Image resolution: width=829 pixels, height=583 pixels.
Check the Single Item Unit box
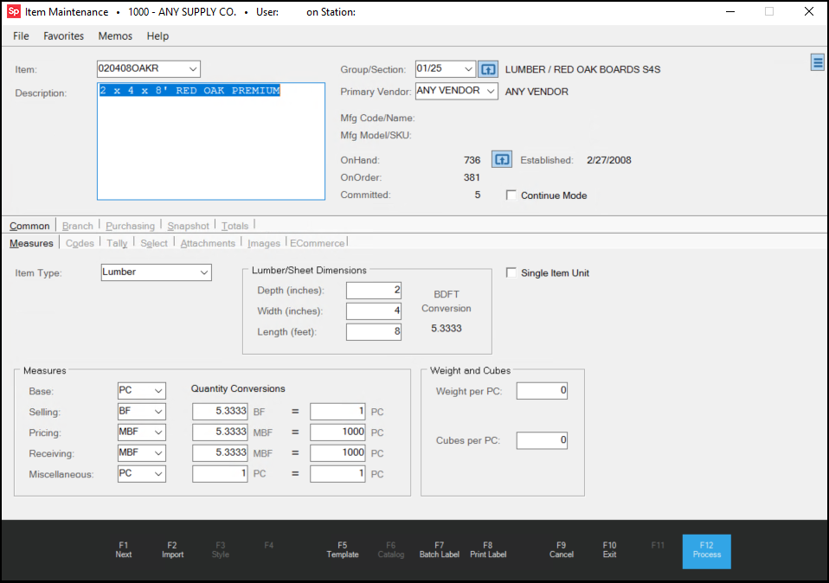pos(511,272)
